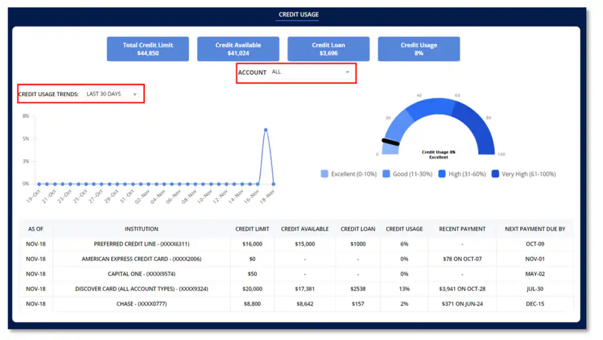Viewport: 603px width, 340px height.
Task: Click the gauge needle indicator
Action: point(390,141)
